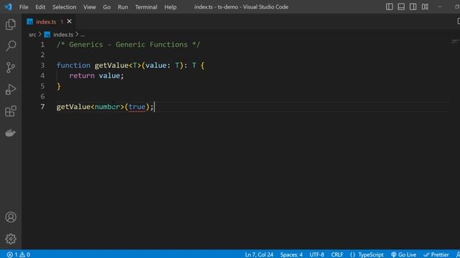Toggle the Secondary Side Bar layout icon
This screenshot has width=460, height=258.
point(413,6)
